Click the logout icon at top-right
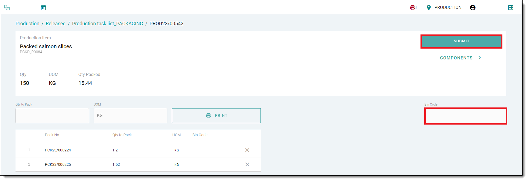Image resolution: width=528 pixels, height=181 pixels. click(511, 8)
